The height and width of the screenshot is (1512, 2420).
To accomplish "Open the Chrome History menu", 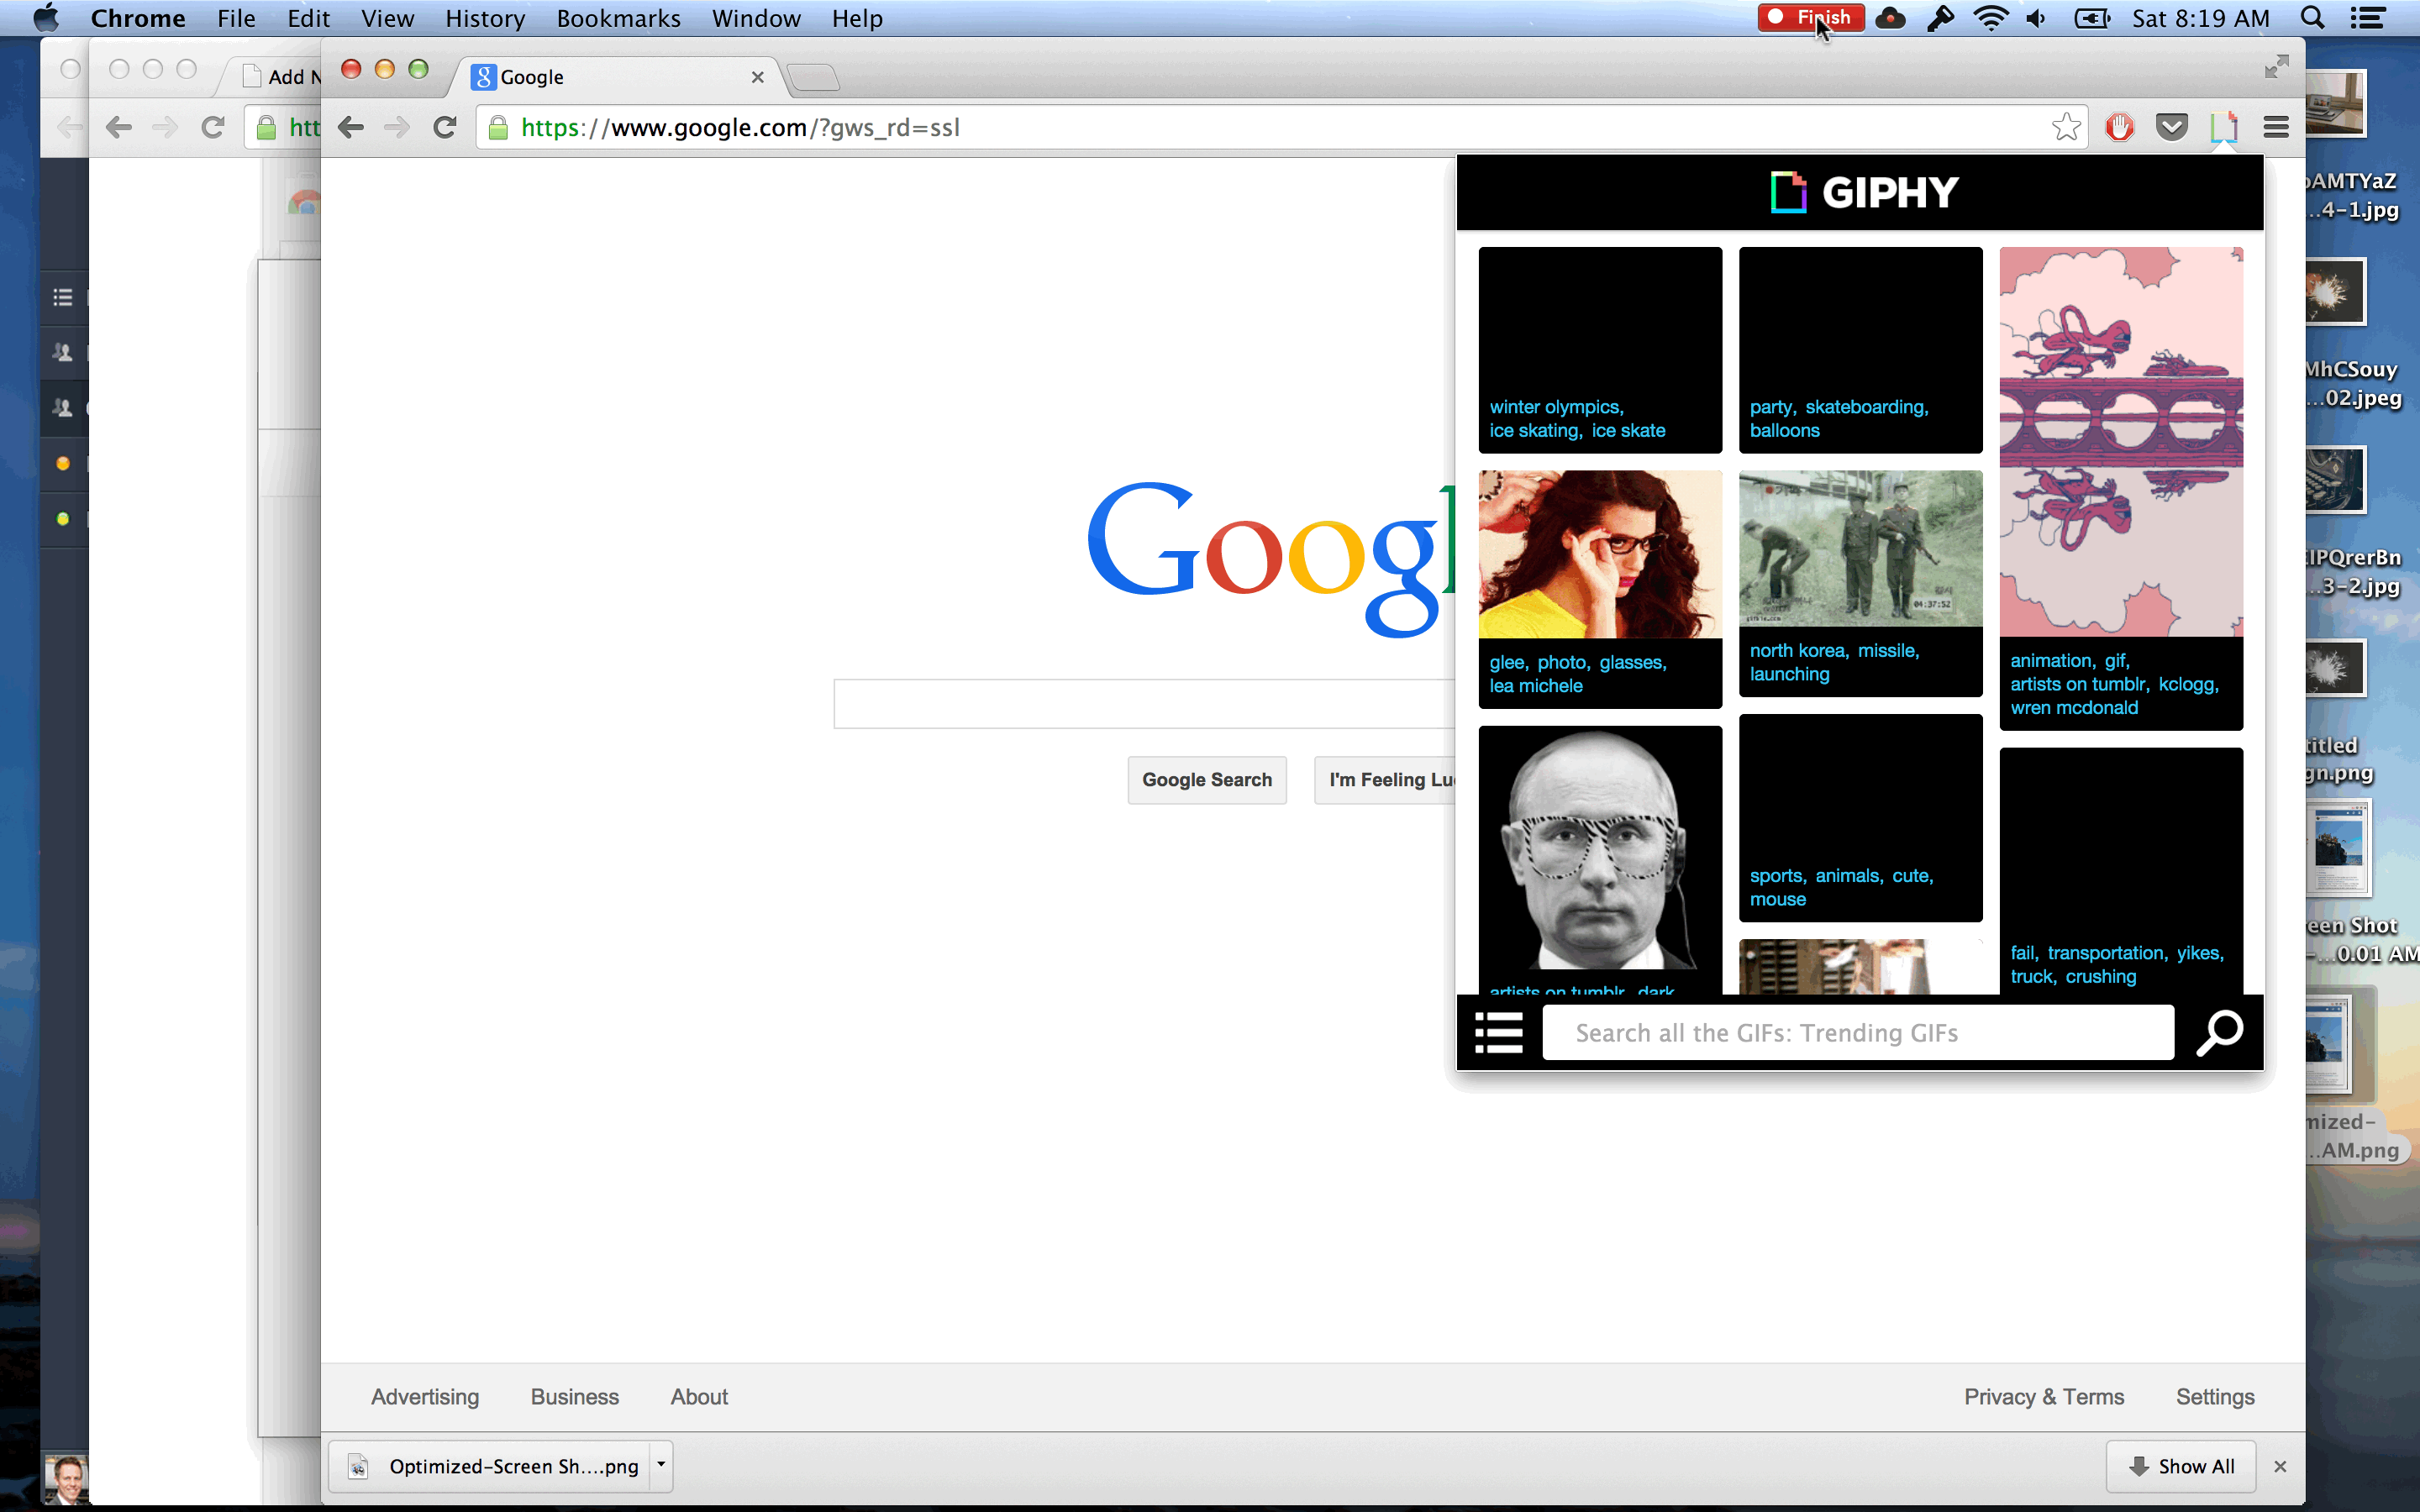I will 484,18.
